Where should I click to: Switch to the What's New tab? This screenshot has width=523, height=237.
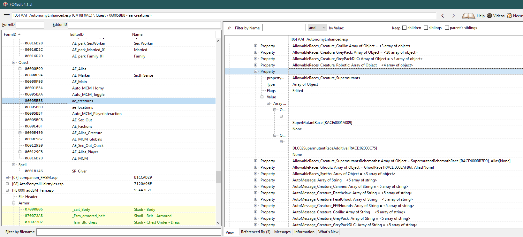tap(328, 232)
